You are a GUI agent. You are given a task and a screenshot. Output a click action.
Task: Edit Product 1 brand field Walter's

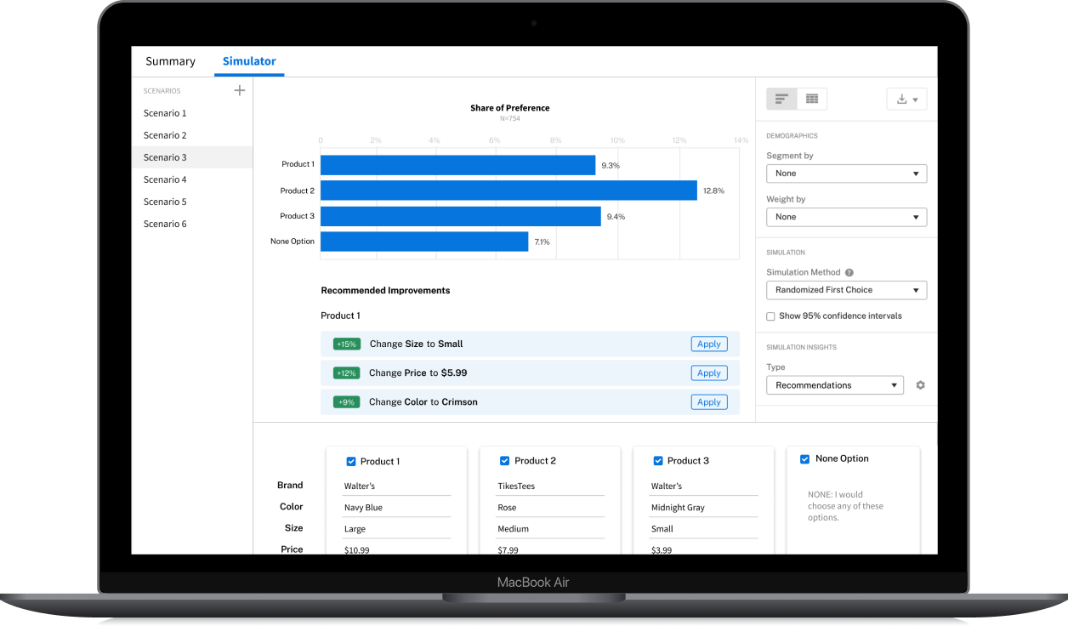396,487
